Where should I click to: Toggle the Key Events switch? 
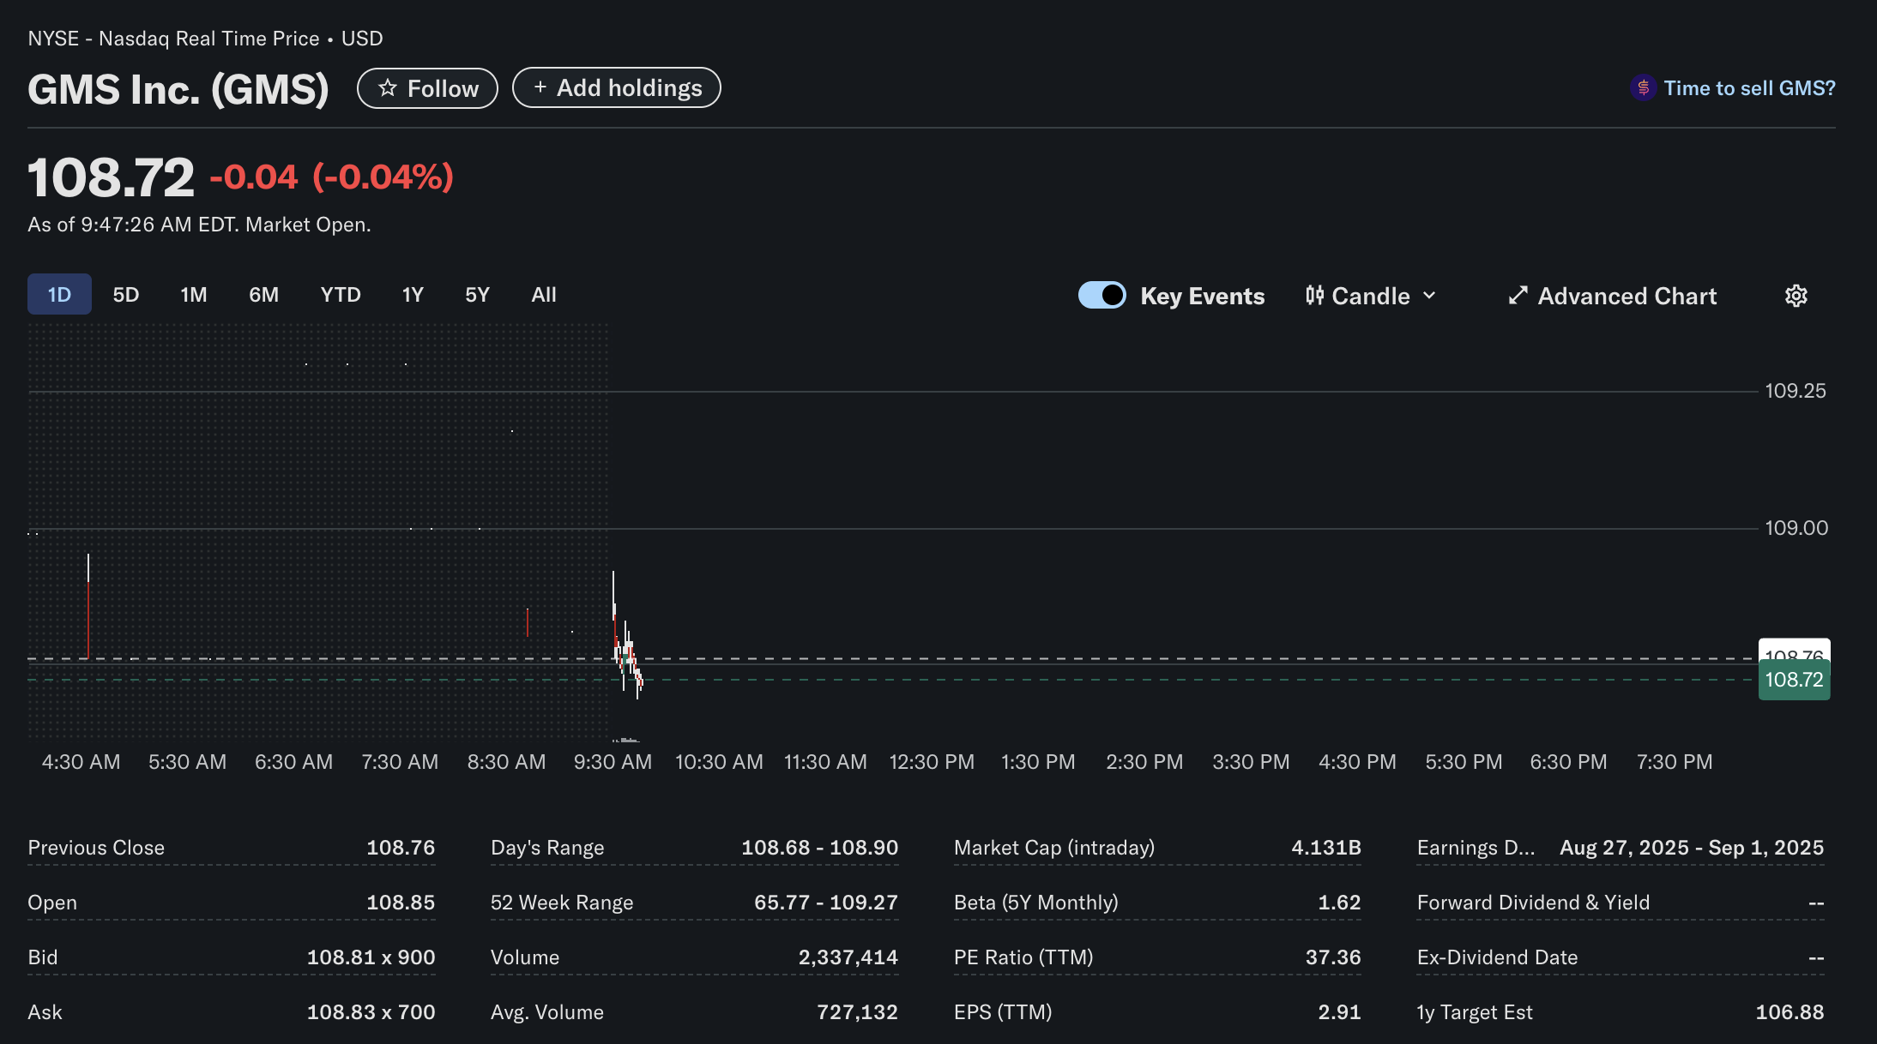[1102, 295]
